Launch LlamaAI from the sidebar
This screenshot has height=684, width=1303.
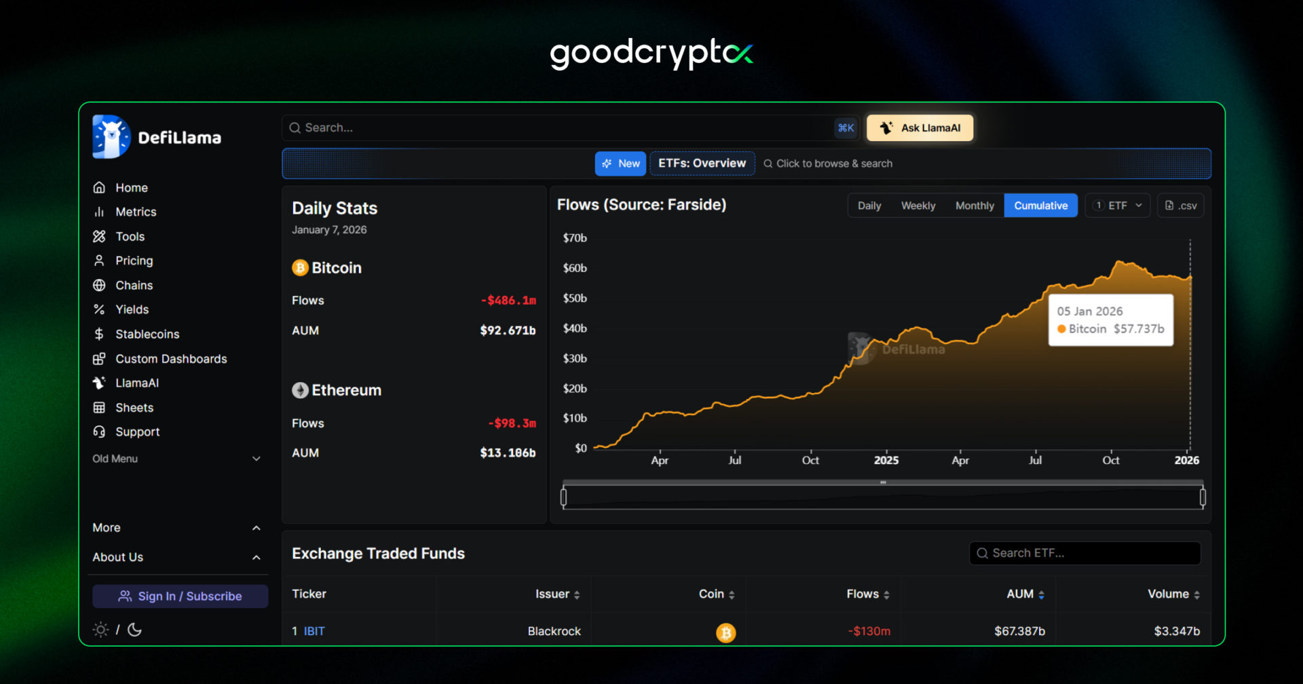(x=136, y=383)
